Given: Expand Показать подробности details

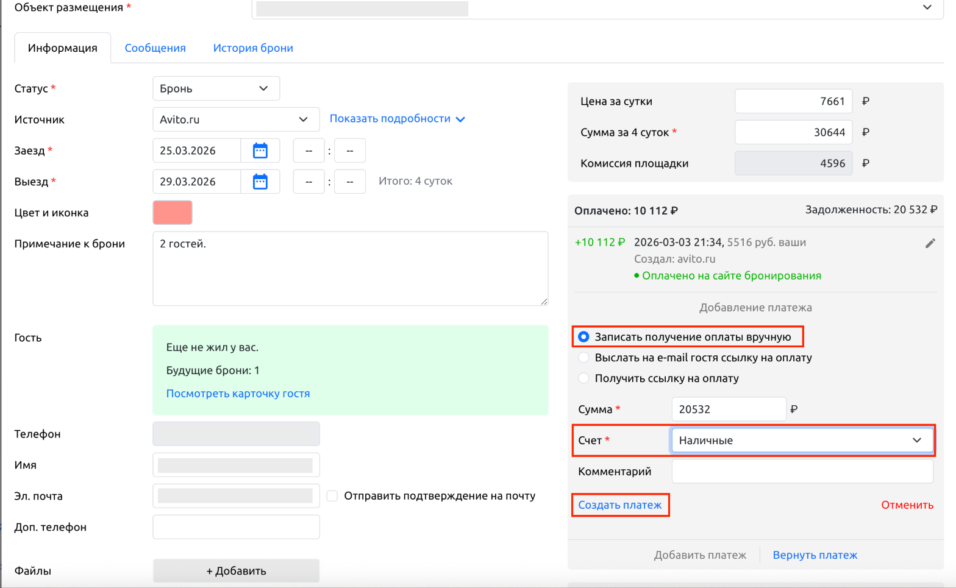Looking at the screenshot, I should coord(398,119).
